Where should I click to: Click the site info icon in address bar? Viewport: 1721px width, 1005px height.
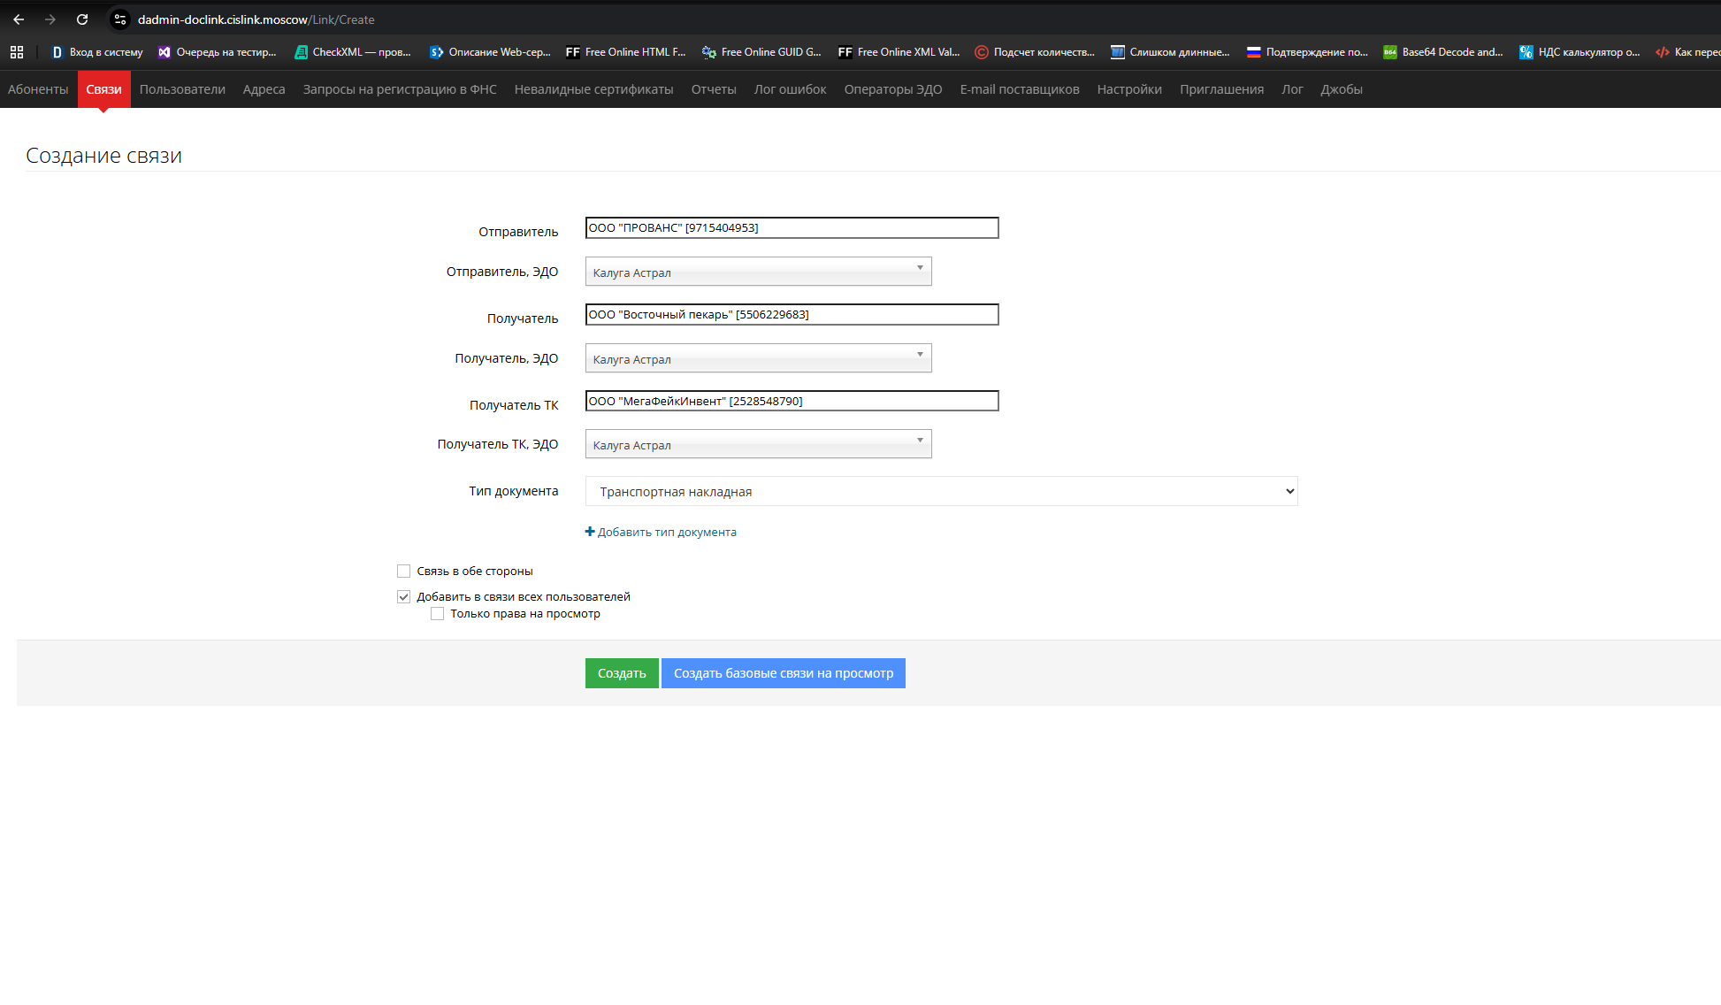(x=120, y=19)
